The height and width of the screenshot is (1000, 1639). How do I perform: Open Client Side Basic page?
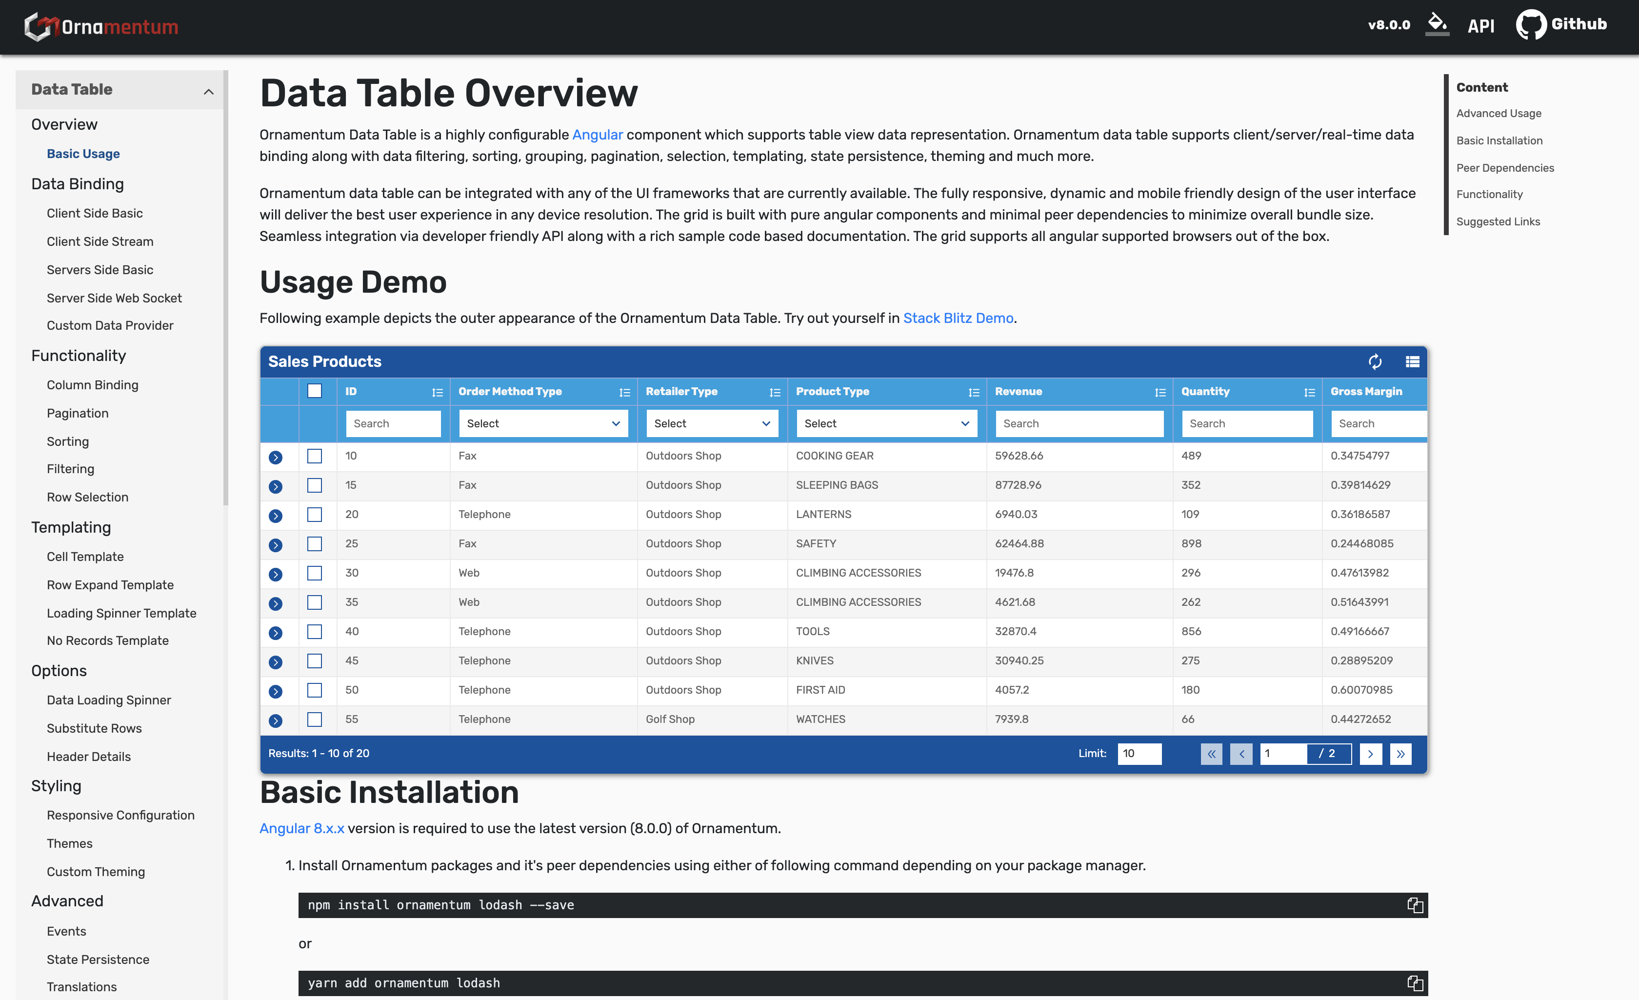[95, 213]
